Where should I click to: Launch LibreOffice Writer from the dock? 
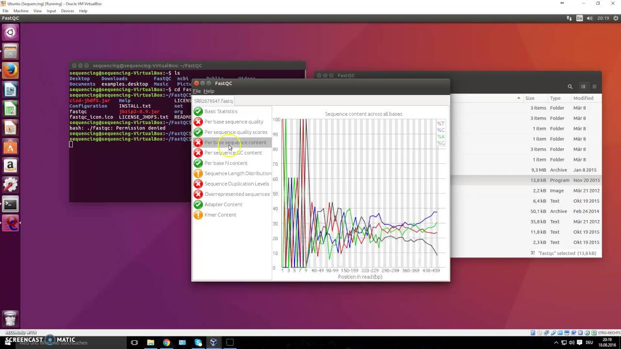(10, 90)
